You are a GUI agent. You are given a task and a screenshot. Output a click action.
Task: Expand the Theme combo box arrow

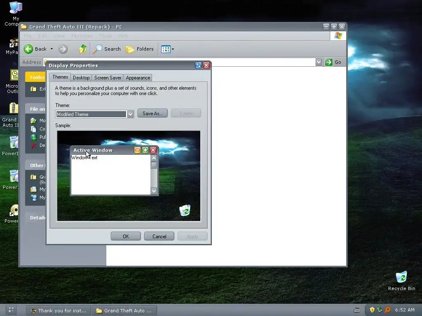click(130, 114)
